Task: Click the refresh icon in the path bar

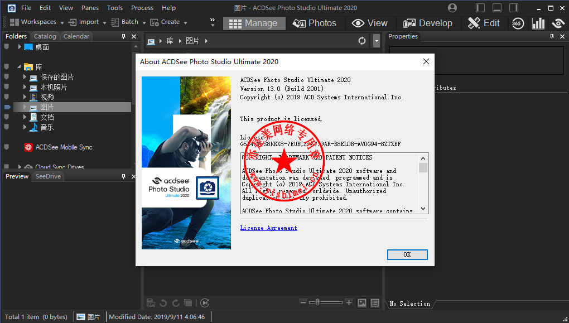Action: [x=362, y=41]
